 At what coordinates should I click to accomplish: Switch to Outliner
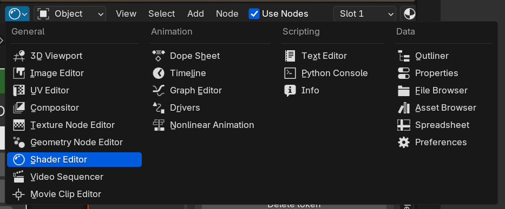[444, 56]
